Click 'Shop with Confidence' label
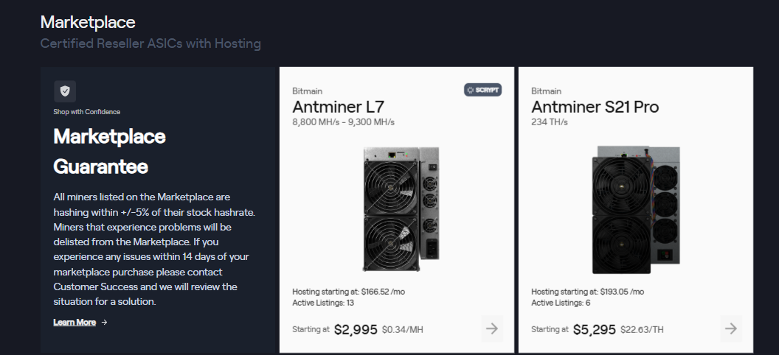The height and width of the screenshot is (355, 779). click(87, 111)
